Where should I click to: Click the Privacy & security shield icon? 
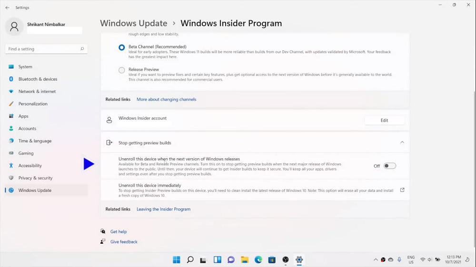(11, 178)
